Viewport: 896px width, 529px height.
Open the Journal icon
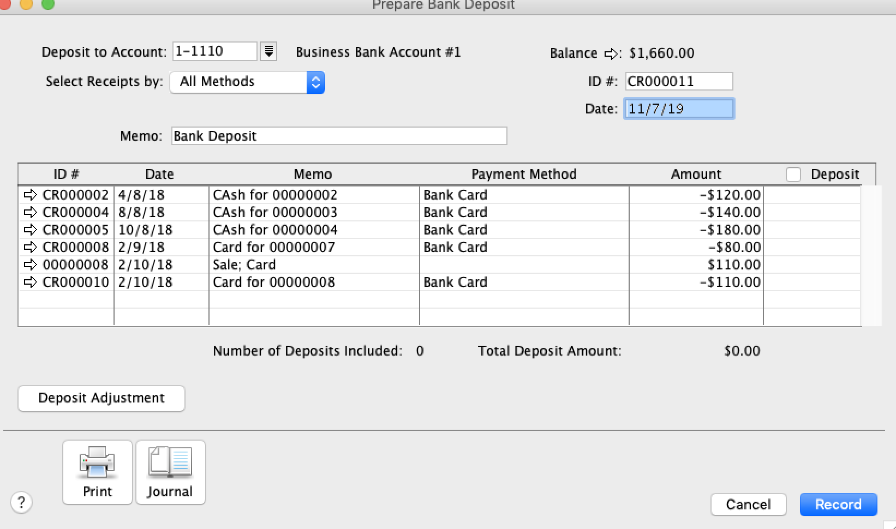click(x=170, y=471)
